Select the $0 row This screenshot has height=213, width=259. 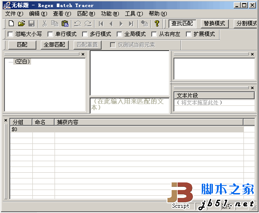(127, 129)
